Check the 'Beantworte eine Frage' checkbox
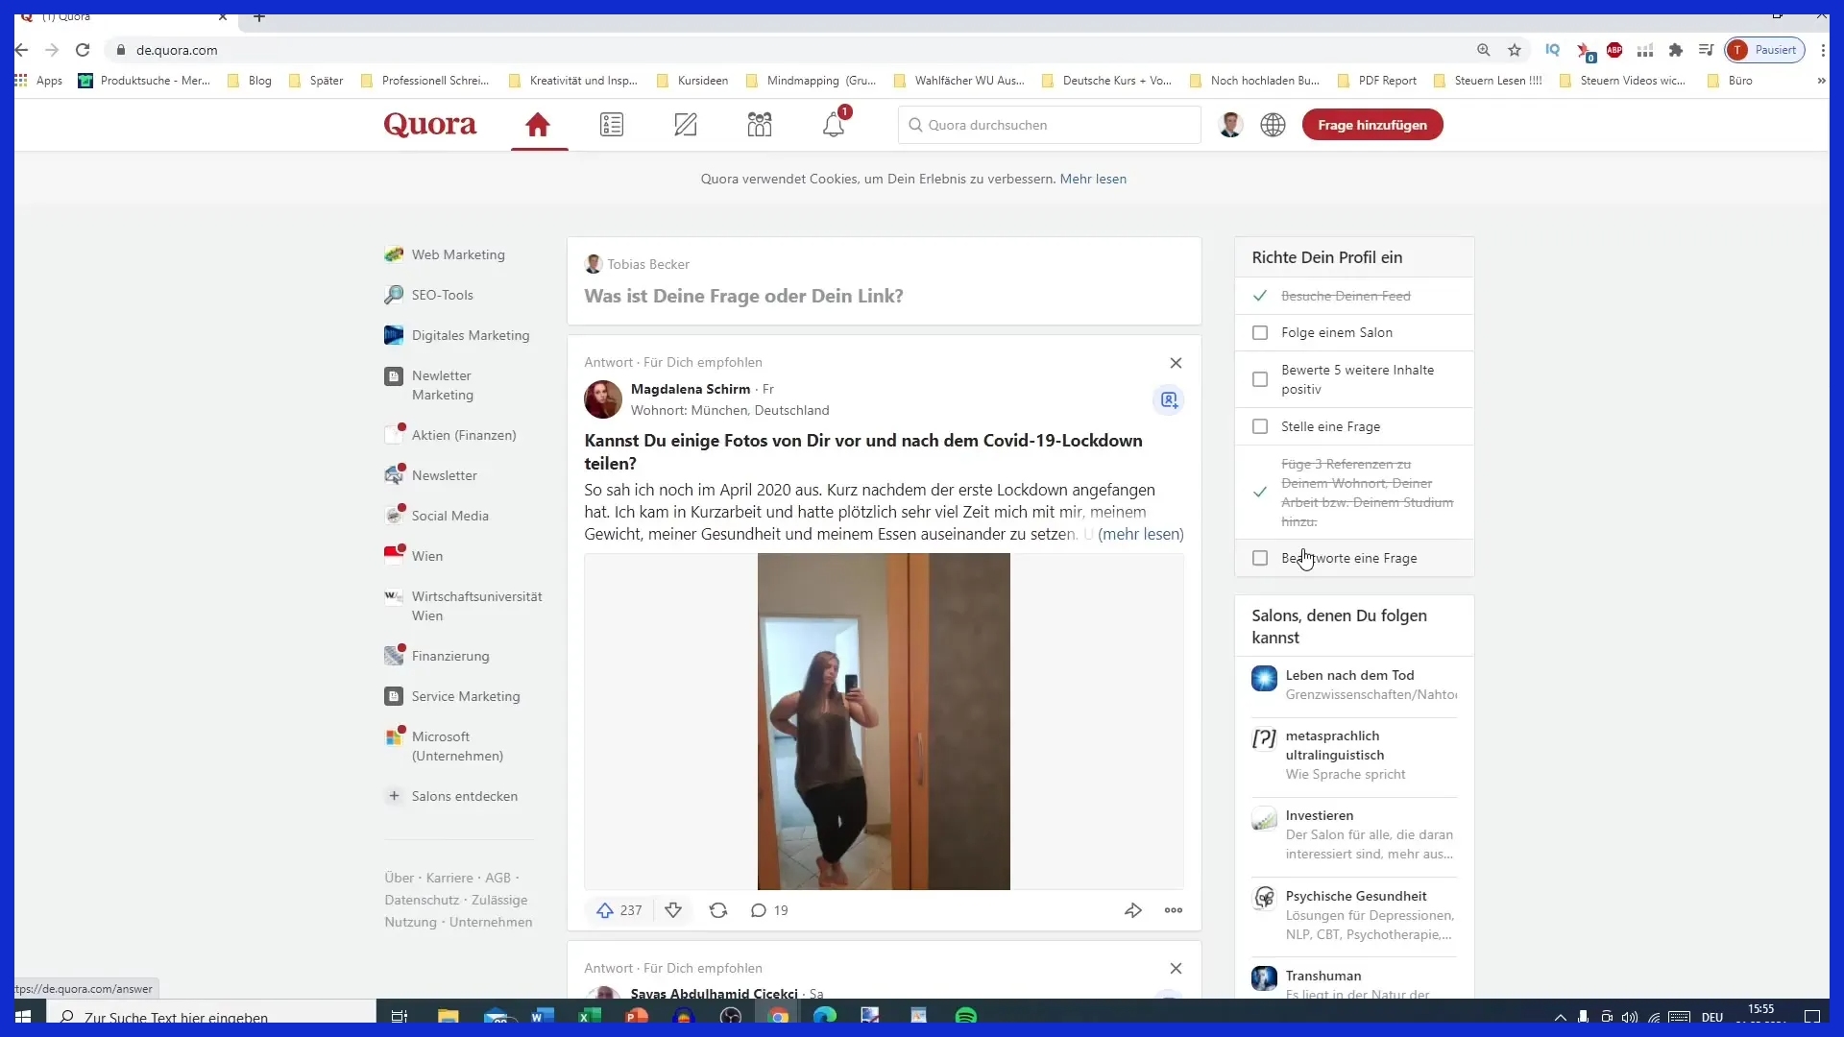The image size is (1844, 1037). tap(1259, 558)
